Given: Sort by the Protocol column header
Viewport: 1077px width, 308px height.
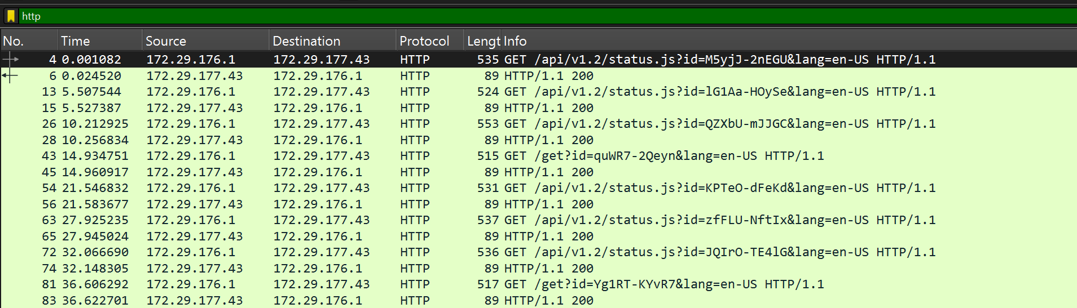Looking at the screenshot, I should (429, 41).
